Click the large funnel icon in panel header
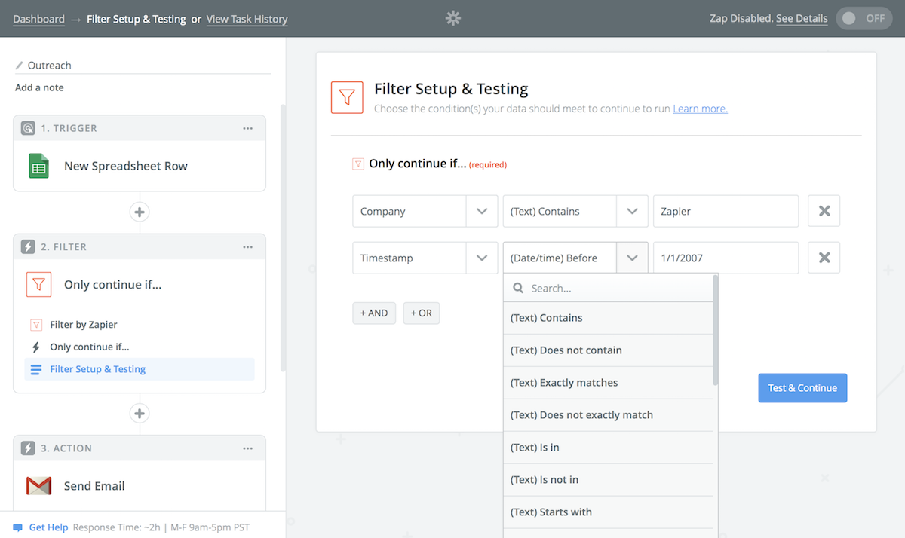The height and width of the screenshot is (538, 905). pos(347,97)
